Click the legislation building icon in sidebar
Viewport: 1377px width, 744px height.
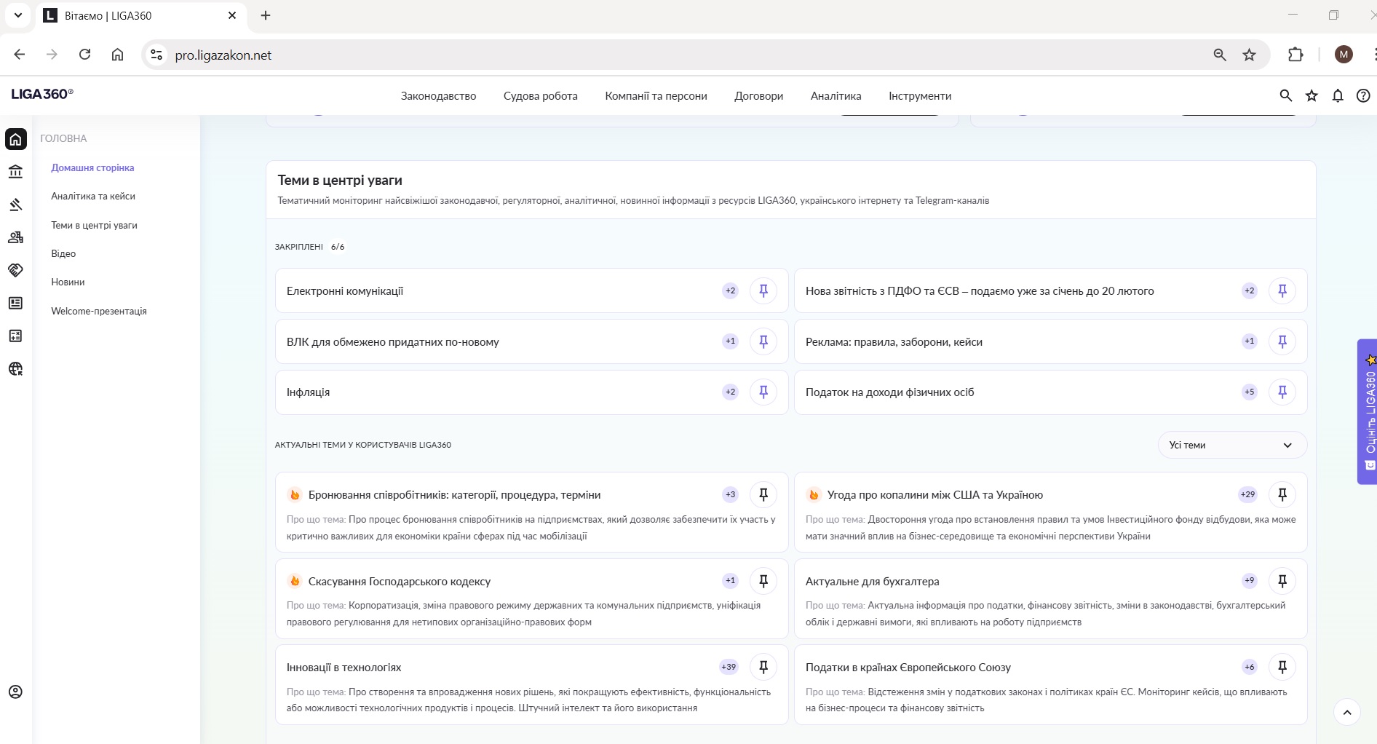[15, 172]
